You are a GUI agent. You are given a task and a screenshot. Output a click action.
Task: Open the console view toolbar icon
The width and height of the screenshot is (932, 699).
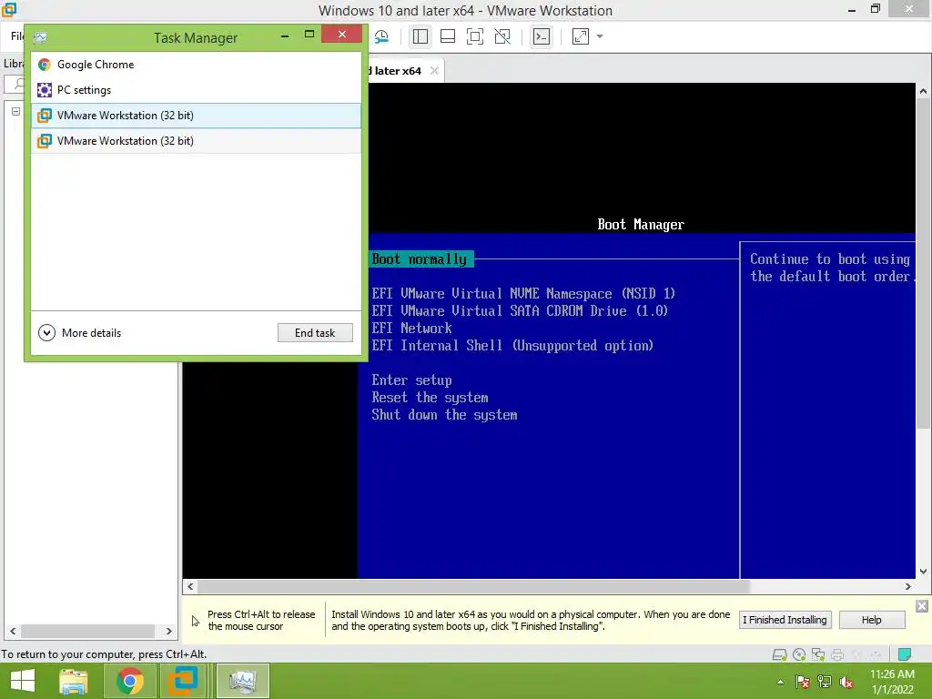click(x=542, y=36)
